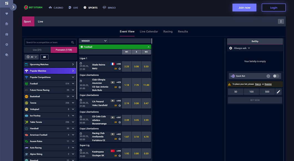The height and width of the screenshot is (161, 294).
Task: Favorite the Club Olimpia Asuncion match
Action: [x=120, y=87]
